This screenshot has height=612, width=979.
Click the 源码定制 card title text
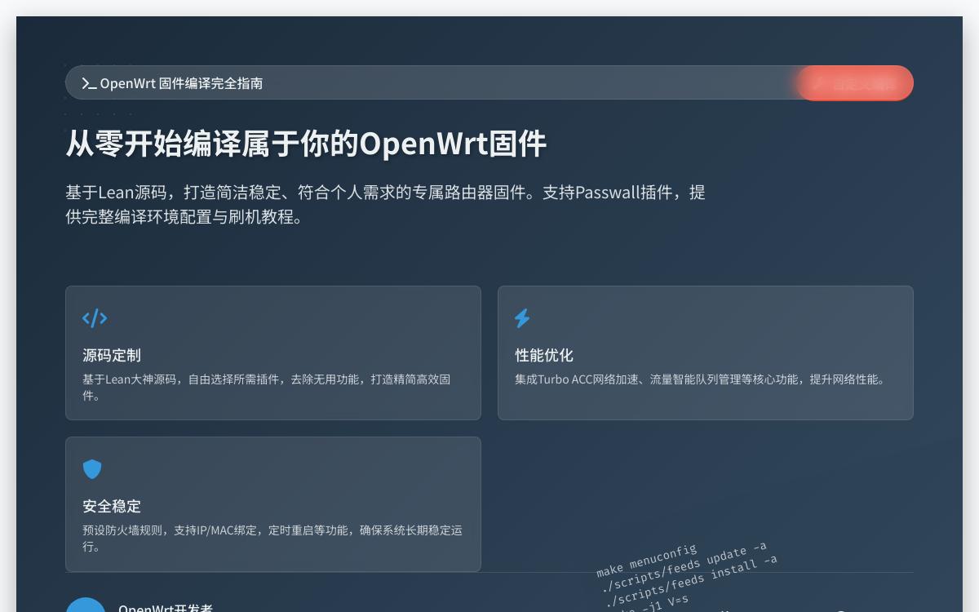point(111,356)
